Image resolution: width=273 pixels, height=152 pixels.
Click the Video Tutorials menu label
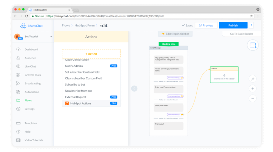pyautogui.click(x=34, y=140)
